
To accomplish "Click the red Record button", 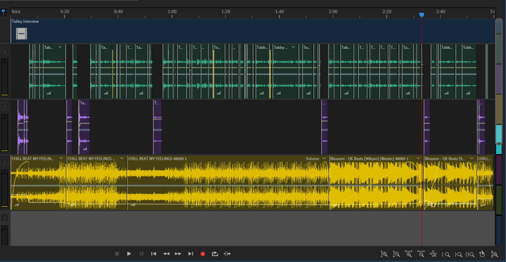I will [x=203, y=254].
